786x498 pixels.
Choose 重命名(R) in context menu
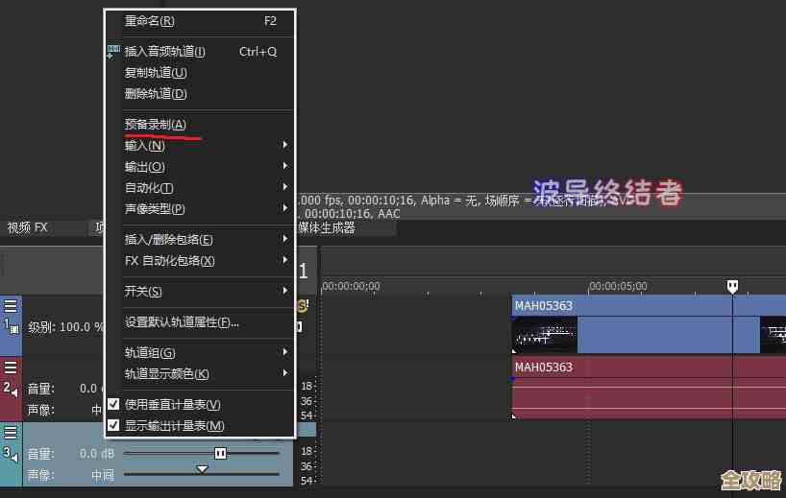200,21
